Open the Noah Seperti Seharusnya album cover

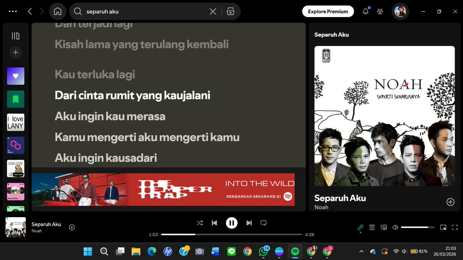tap(384, 116)
